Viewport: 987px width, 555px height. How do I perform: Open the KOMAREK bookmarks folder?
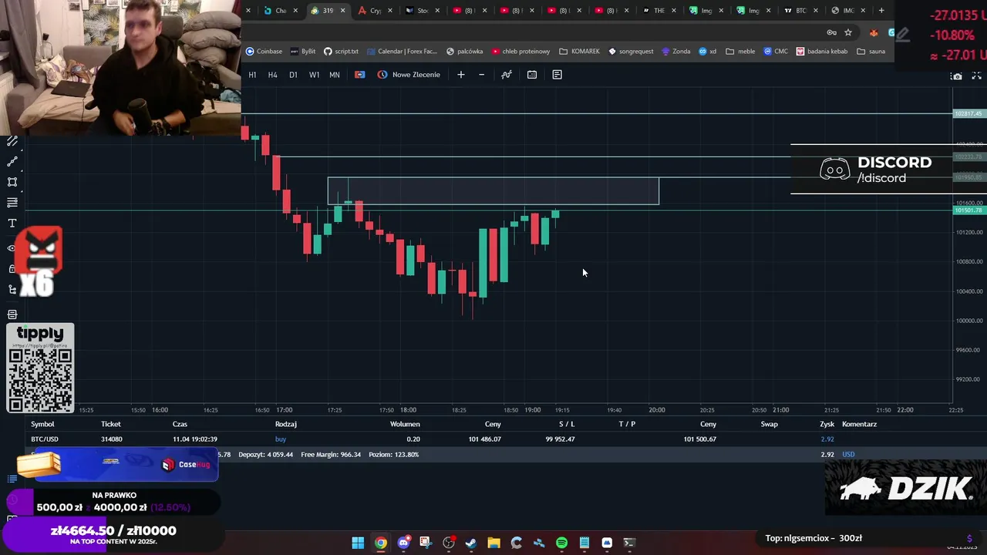pos(579,52)
